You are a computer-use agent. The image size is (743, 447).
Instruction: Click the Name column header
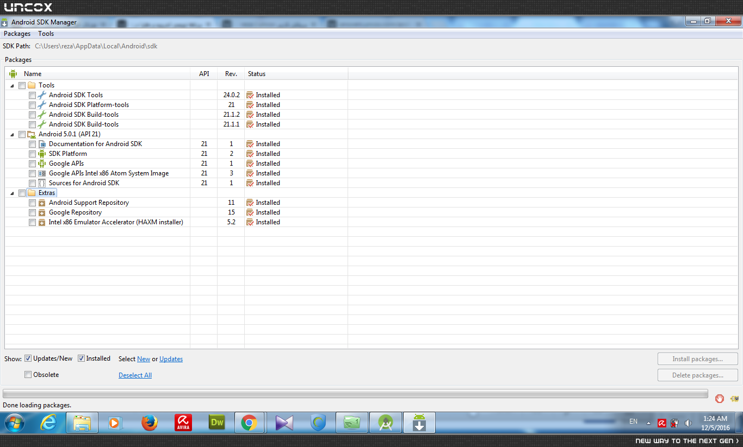98,74
